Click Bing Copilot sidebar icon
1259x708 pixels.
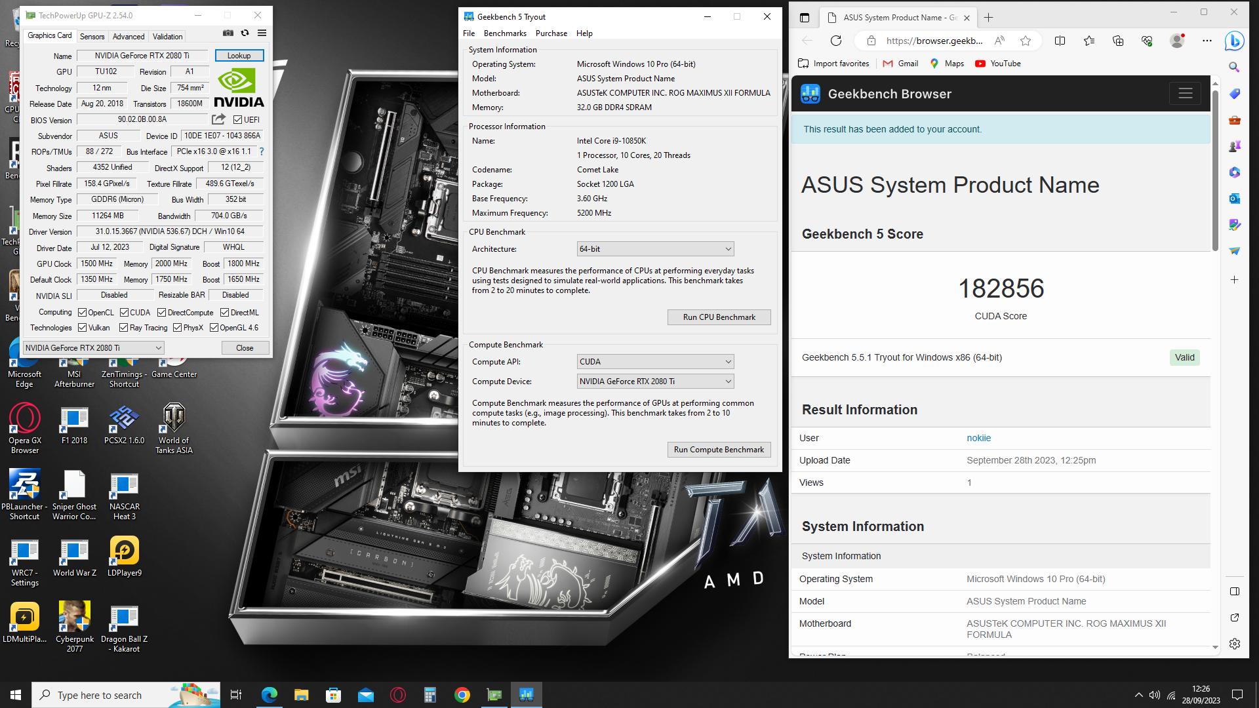point(1234,41)
